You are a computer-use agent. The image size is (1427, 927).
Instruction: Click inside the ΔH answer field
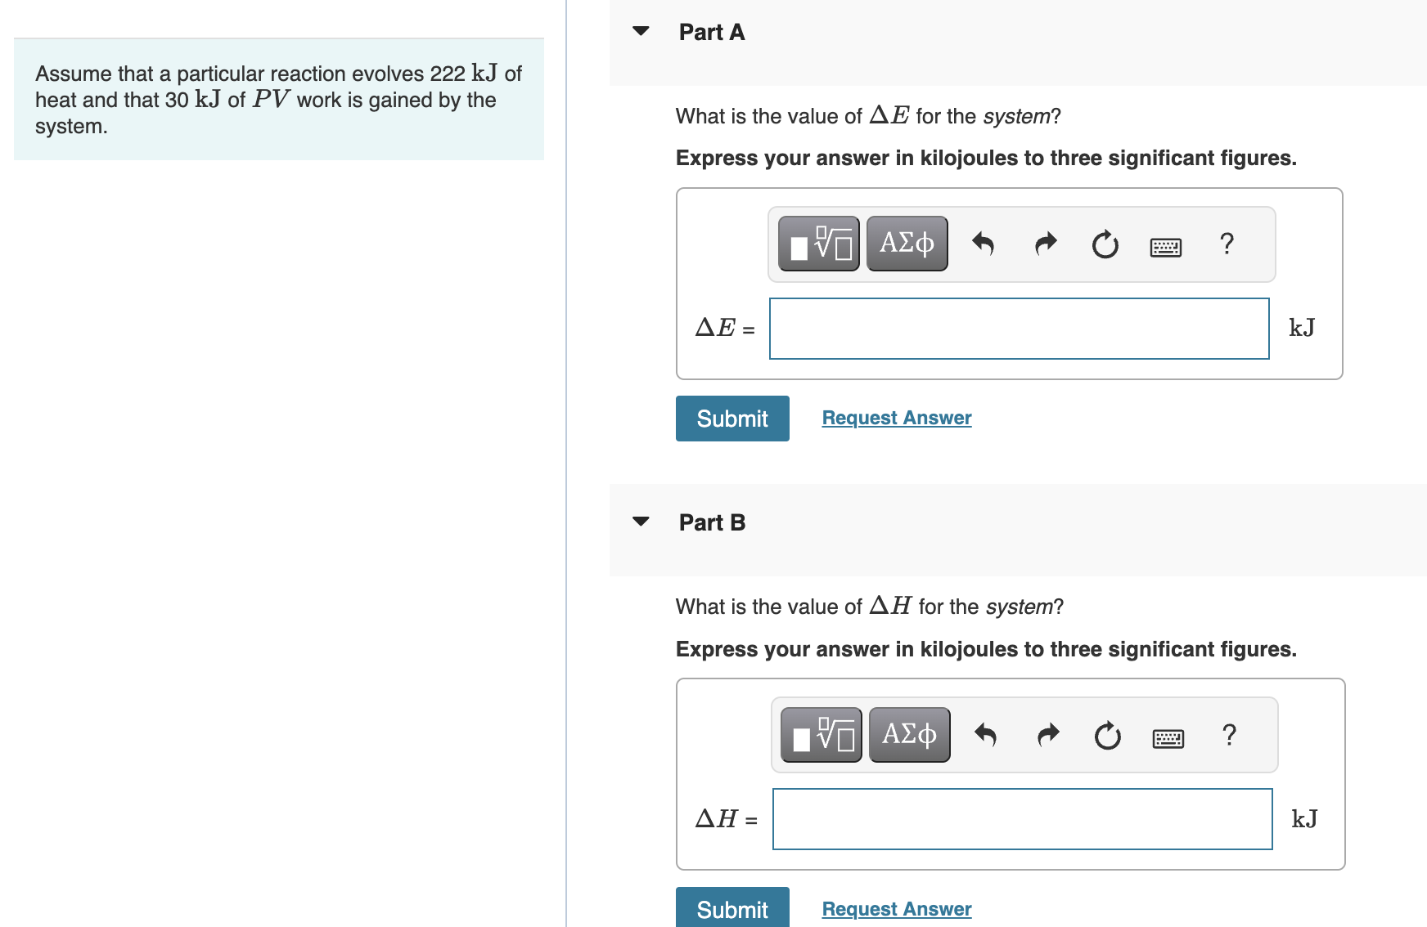pos(1021,819)
